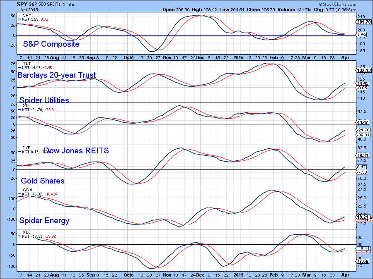
Task: Select the 'Spider Utilities' annotation
Action: (44, 100)
